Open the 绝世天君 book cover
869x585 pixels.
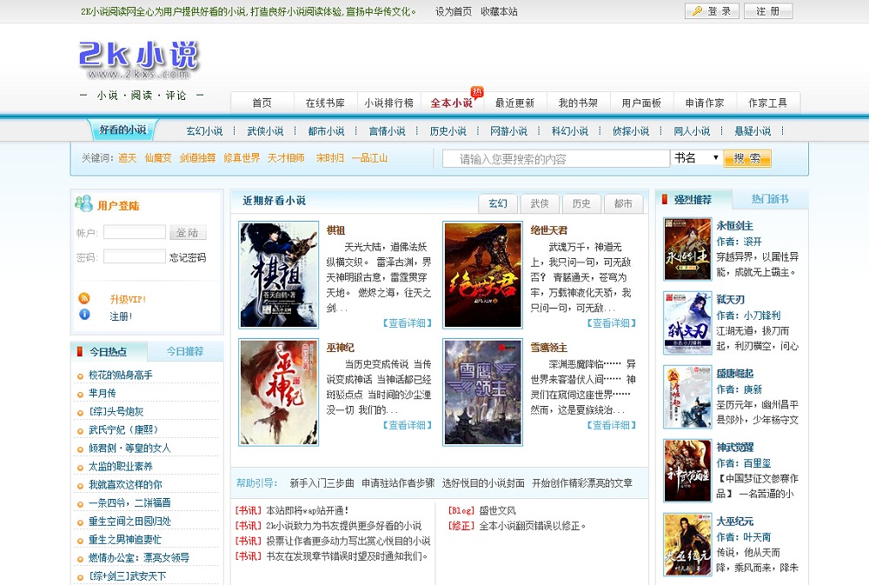[483, 275]
